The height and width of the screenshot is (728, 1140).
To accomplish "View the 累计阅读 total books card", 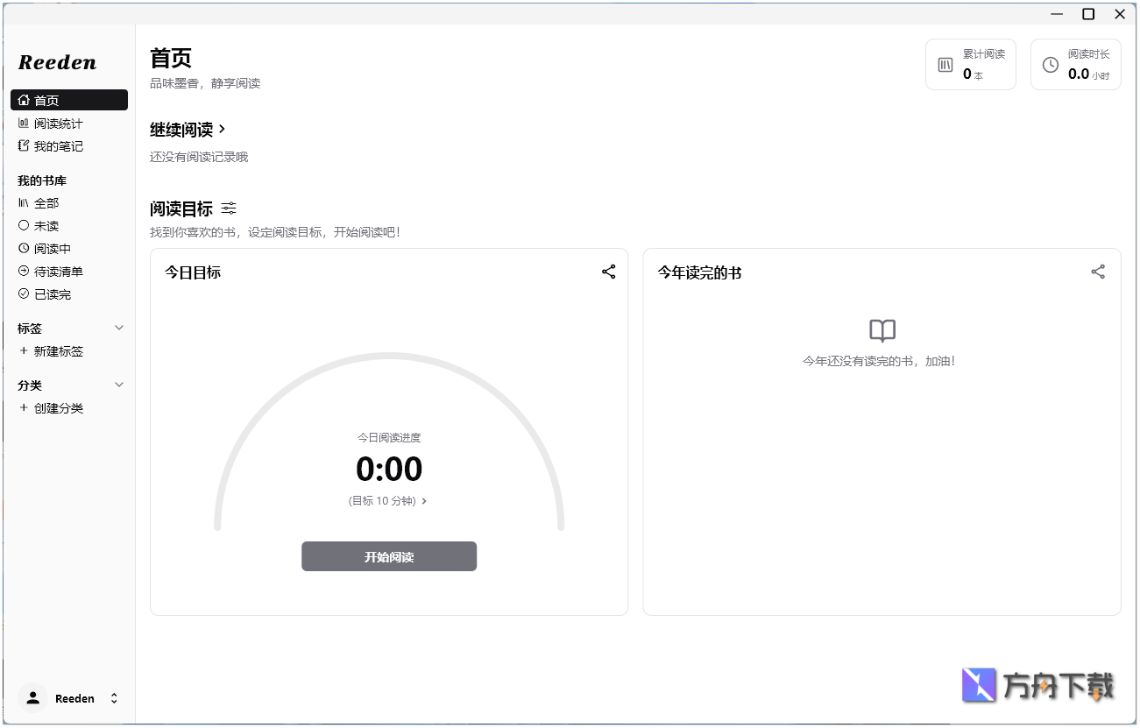I will click(x=970, y=64).
